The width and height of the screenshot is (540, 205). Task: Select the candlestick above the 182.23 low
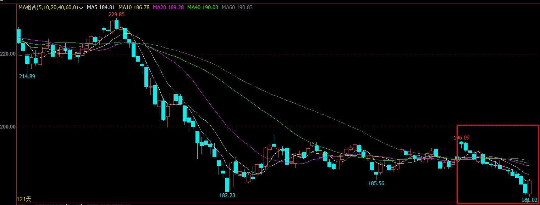227,184
